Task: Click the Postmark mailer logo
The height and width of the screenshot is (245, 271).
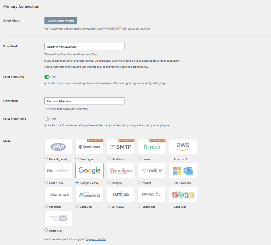Action: click(58, 195)
